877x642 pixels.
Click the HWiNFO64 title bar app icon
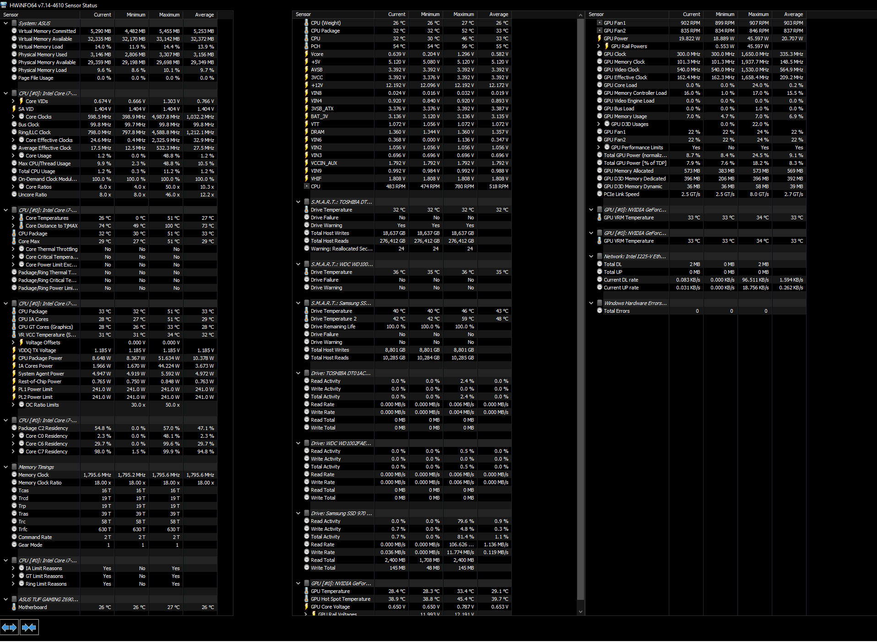click(x=4, y=5)
